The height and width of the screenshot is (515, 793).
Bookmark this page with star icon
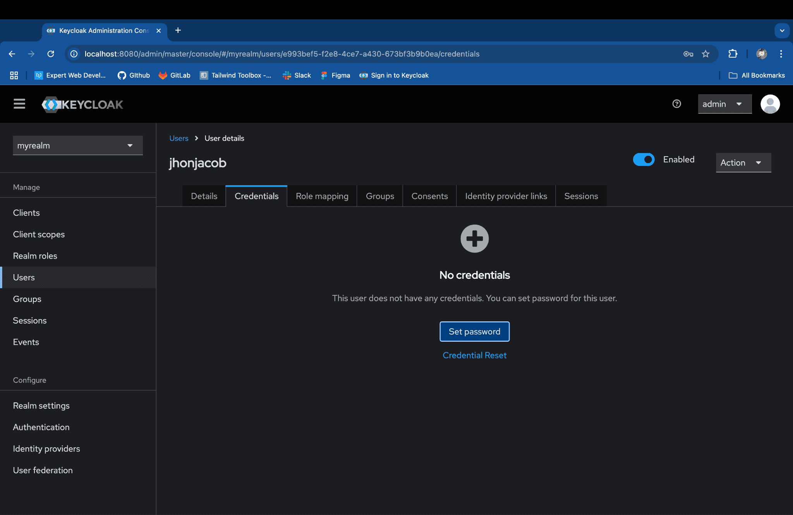click(x=705, y=54)
